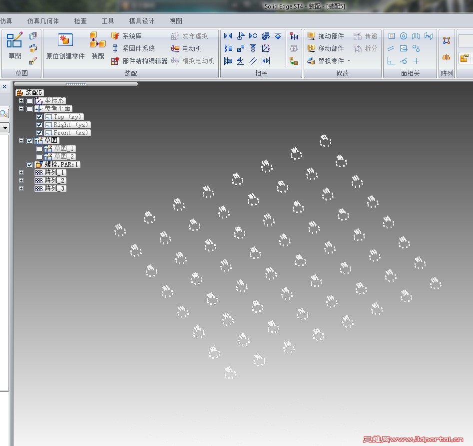Screen dimensions: 473x446
Task: Pick the center-plane relationship icon
Action: 265,61
